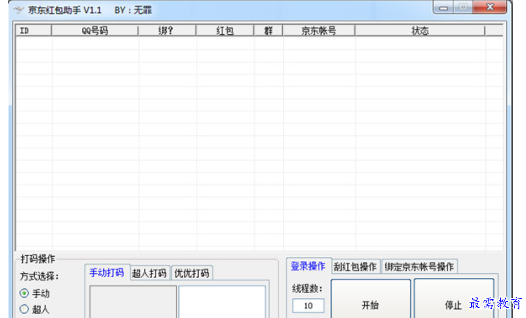
Task: Click the 京东帐号 column header
Action: [x=319, y=31]
